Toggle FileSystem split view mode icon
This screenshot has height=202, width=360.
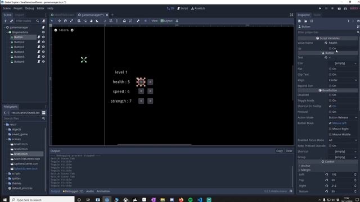[44, 113]
